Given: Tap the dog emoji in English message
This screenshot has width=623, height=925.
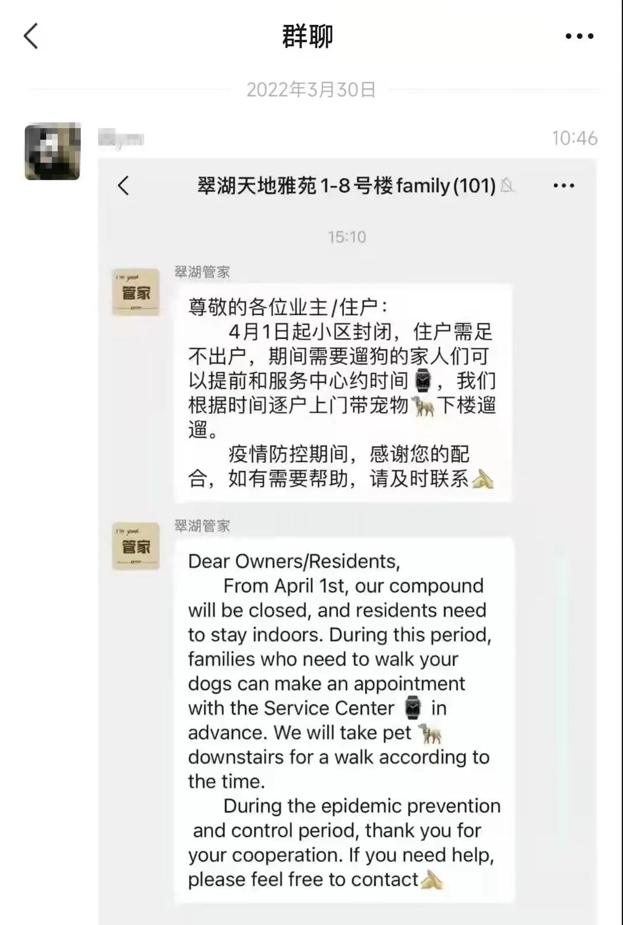Looking at the screenshot, I should click(x=430, y=733).
